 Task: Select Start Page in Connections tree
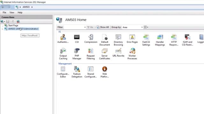coord(13,25)
